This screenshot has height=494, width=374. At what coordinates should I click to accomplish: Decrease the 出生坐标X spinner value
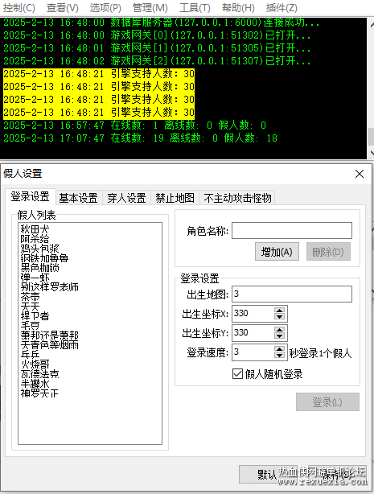[x=279, y=317]
